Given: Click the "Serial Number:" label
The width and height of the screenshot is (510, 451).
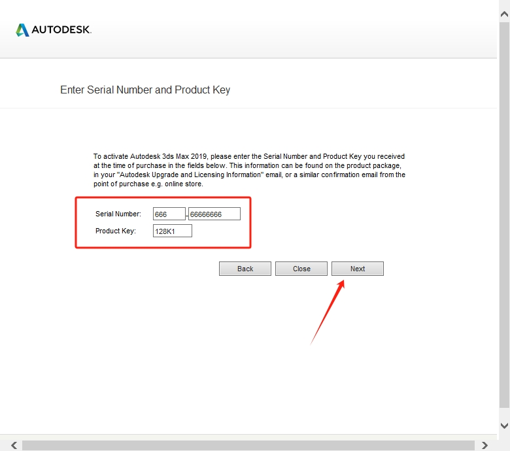Looking at the screenshot, I should pyautogui.click(x=118, y=214).
